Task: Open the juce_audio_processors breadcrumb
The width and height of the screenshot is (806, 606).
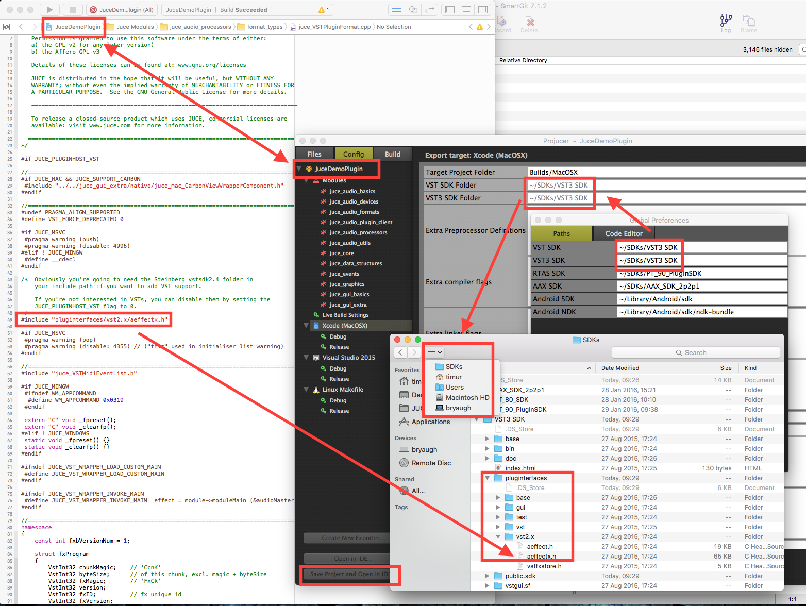Action: 196,27
